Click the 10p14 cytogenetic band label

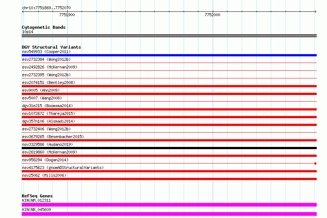(28, 32)
